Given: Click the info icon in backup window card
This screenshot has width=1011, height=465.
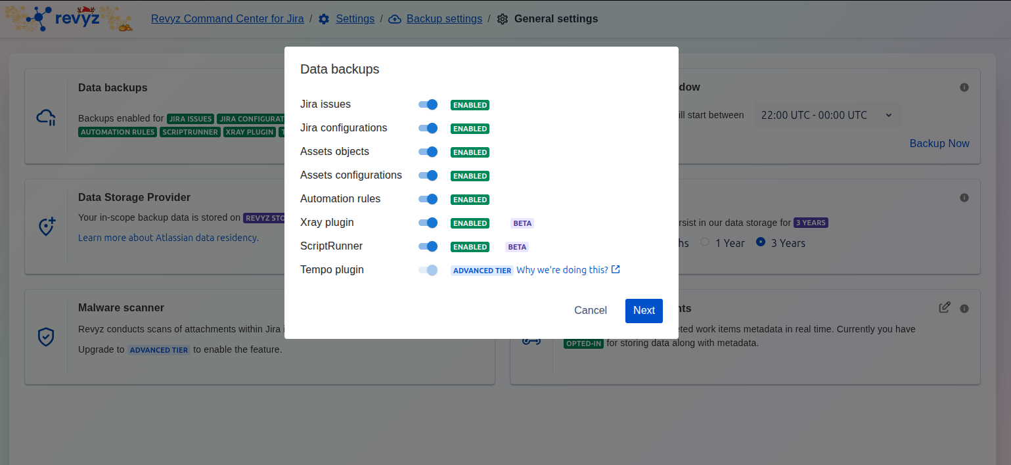Looking at the screenshot, I should 964,87.
